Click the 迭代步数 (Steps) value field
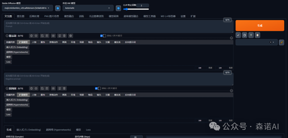 (137, 137)
